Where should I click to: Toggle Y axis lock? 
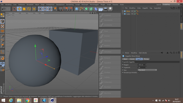(x=45, y=9)
